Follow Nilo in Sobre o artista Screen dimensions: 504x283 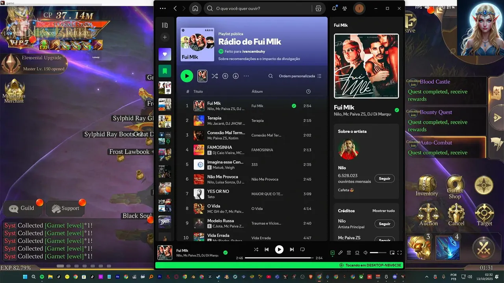click(384, 178)
